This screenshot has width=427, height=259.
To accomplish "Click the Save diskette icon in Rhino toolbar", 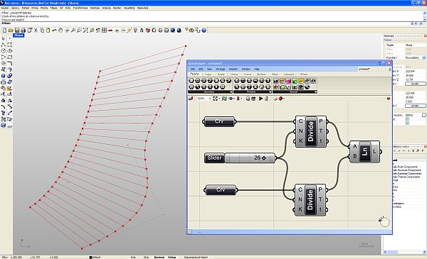I will (x=17, y=31).
